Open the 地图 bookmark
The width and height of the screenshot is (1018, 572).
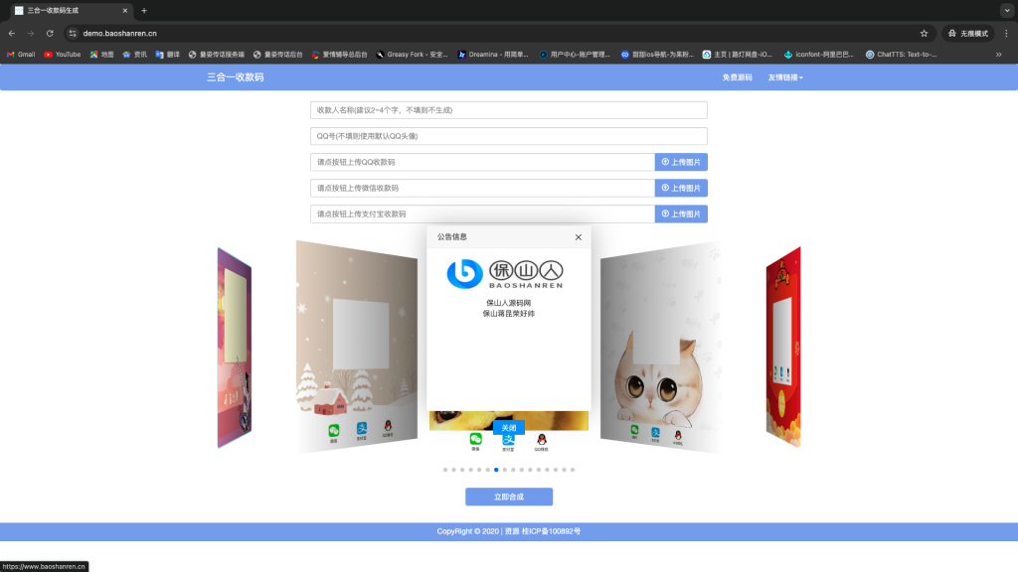point(102,55)
